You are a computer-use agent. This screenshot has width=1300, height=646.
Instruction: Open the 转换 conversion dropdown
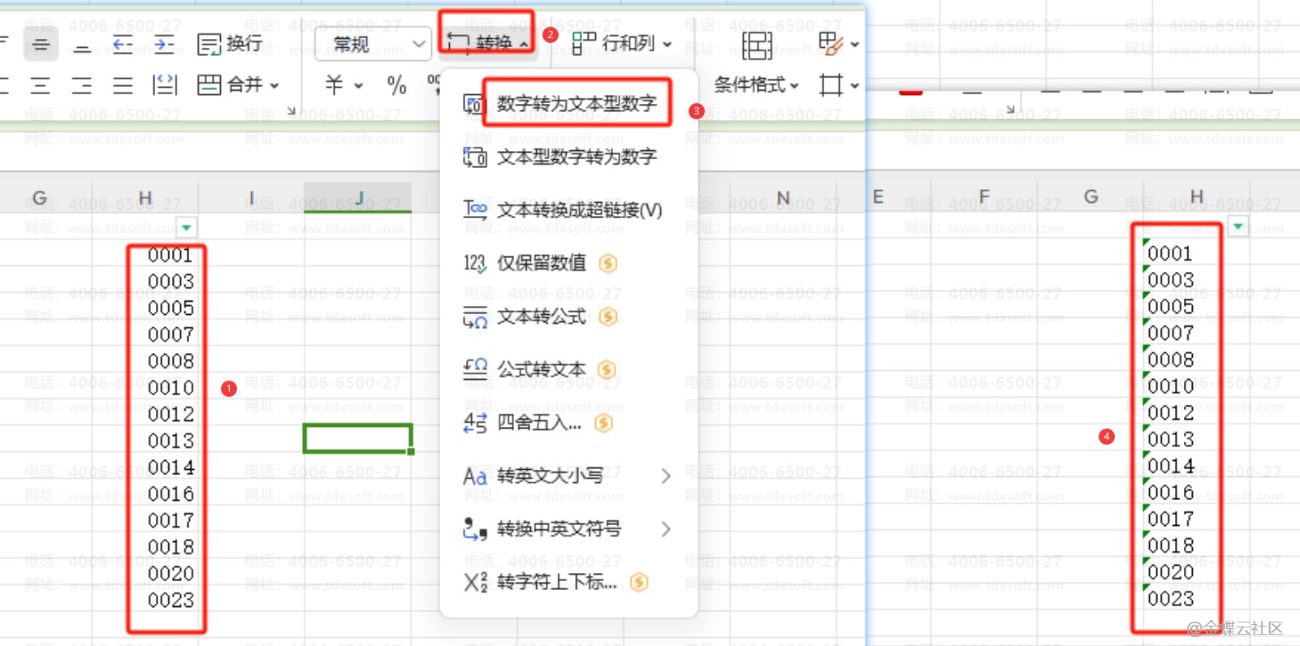[x=487, y=44]
